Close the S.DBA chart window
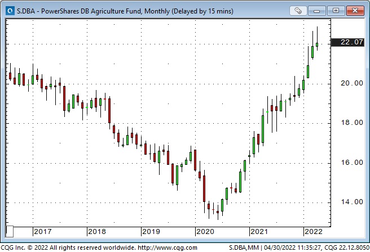The image size is (370, 252). 355,11
